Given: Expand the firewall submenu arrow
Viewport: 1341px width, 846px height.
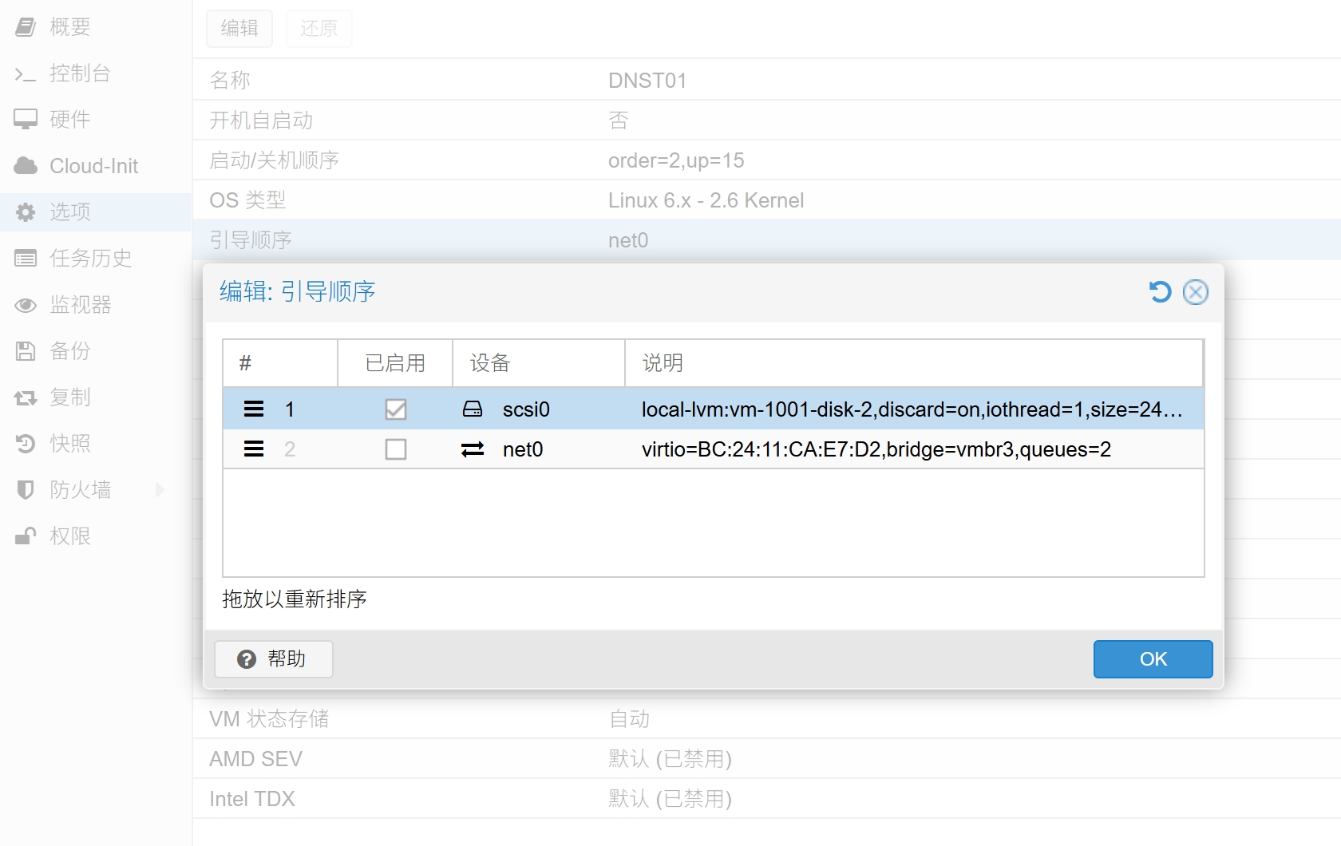Looking at the screenshot, I should point(160,489).
